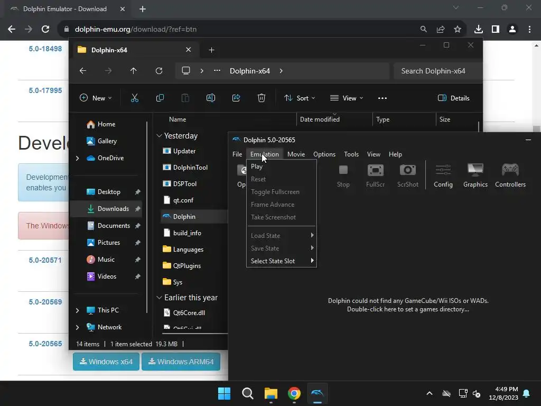541x406 pixels.
Task: Open the 5.0-20569 version link
Action: pos(45,302)
